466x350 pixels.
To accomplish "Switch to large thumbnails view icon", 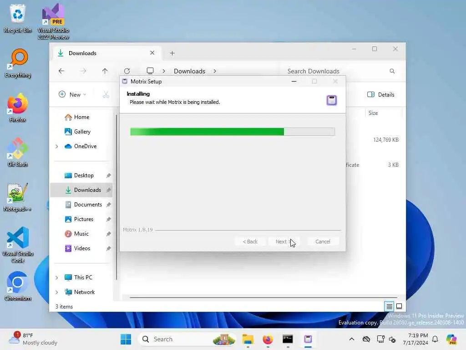I will (x=399, y=306).
